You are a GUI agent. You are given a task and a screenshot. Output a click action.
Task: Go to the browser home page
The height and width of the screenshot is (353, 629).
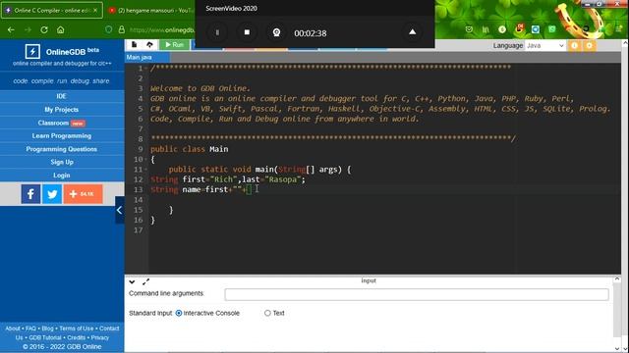coord(61,29)
